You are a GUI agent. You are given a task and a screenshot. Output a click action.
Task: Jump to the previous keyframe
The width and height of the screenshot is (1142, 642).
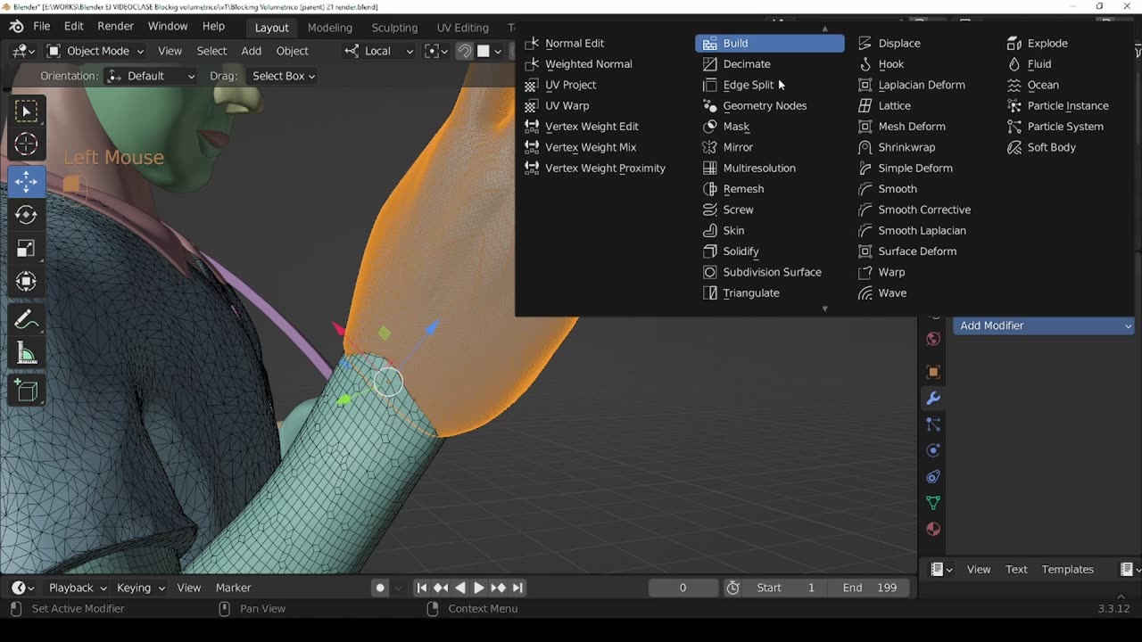pyautogui.click(x=441, y=588)
